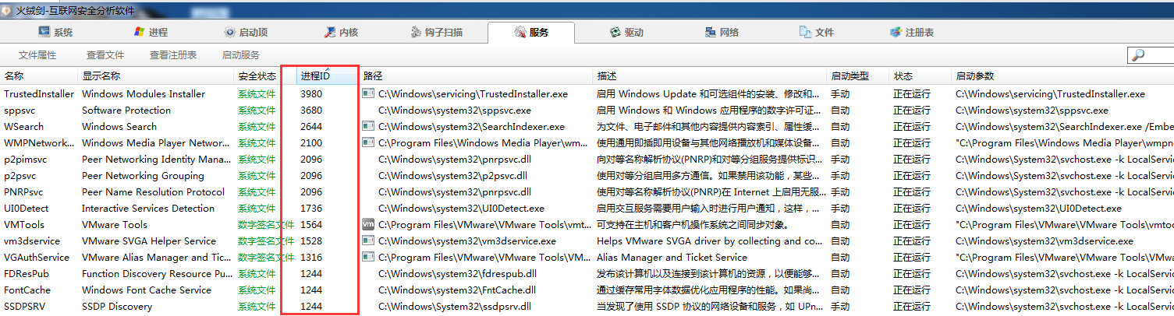Select the 服务 tab
The height and width of the screenshot is (316, 1174).
coord(531,33)
